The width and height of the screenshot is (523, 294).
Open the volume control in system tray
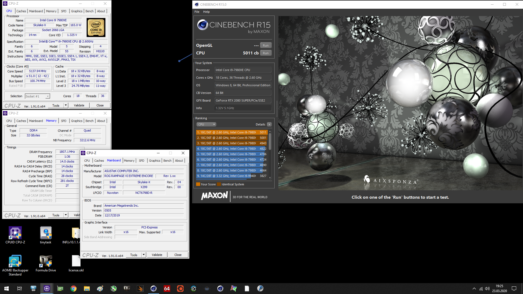point(487,289)
